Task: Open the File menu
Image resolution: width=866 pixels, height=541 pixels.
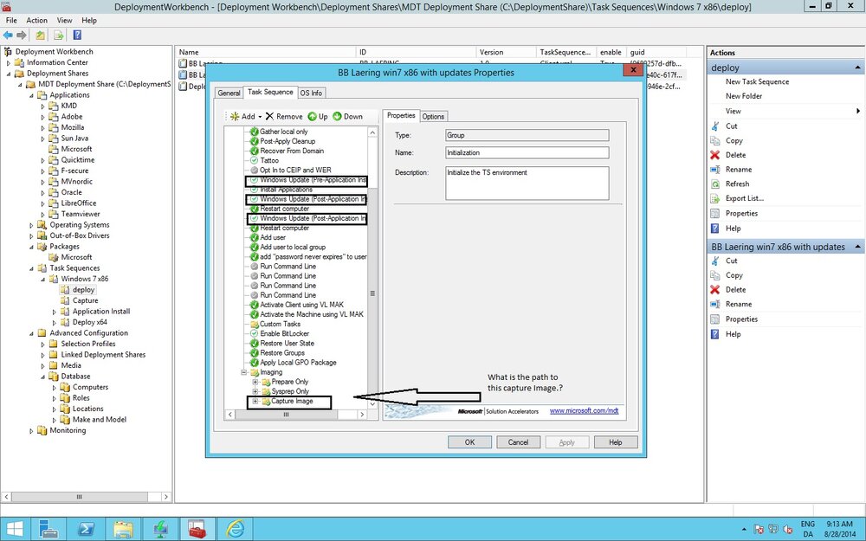Action: (x=11, y=20)
